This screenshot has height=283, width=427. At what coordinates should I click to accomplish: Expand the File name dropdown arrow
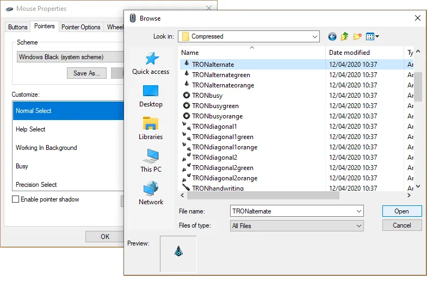coord(359,211)
